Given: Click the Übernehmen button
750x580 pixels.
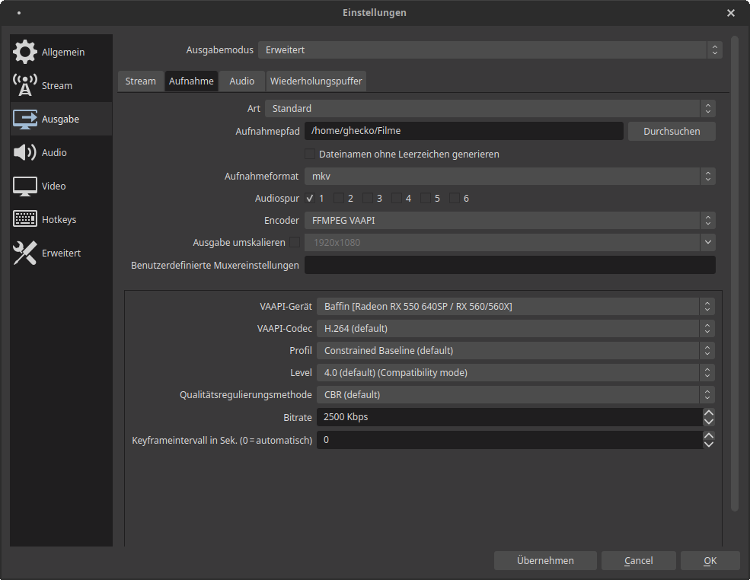Looking at the screenshot, I should (545, 560).
